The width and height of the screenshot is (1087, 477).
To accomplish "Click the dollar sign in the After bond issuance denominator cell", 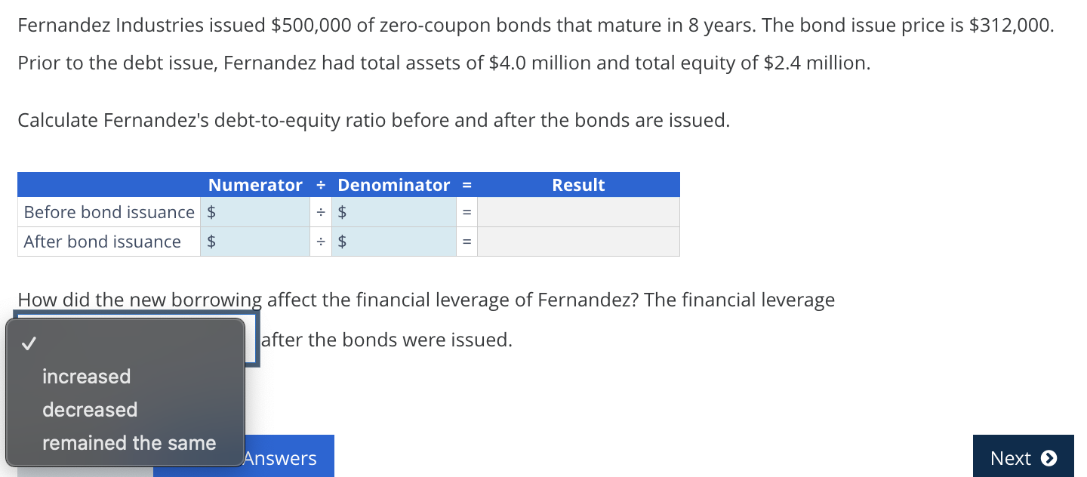I will point(342,242).
